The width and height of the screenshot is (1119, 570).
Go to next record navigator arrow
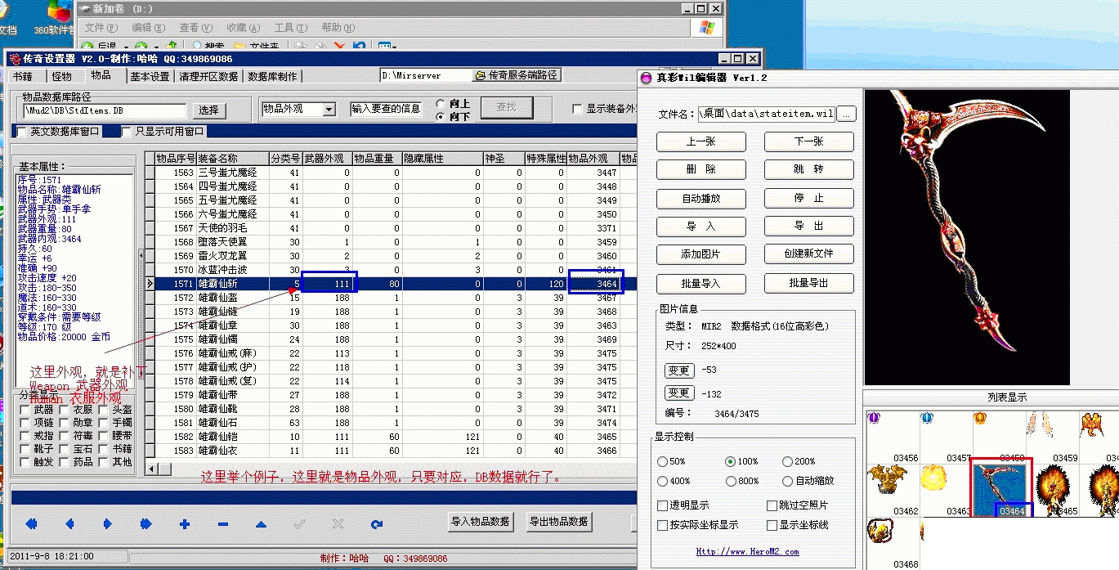(x=108, y=524)
